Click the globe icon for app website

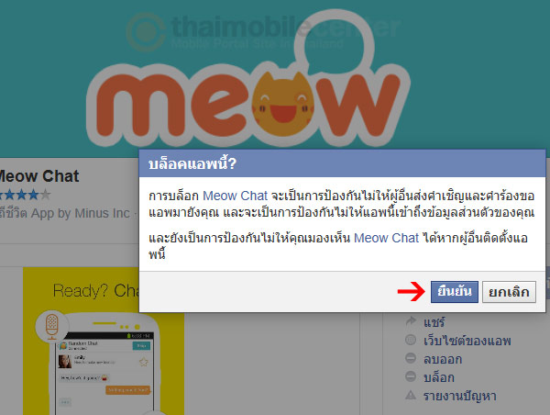pyautogui.click(x=411, y=340)
